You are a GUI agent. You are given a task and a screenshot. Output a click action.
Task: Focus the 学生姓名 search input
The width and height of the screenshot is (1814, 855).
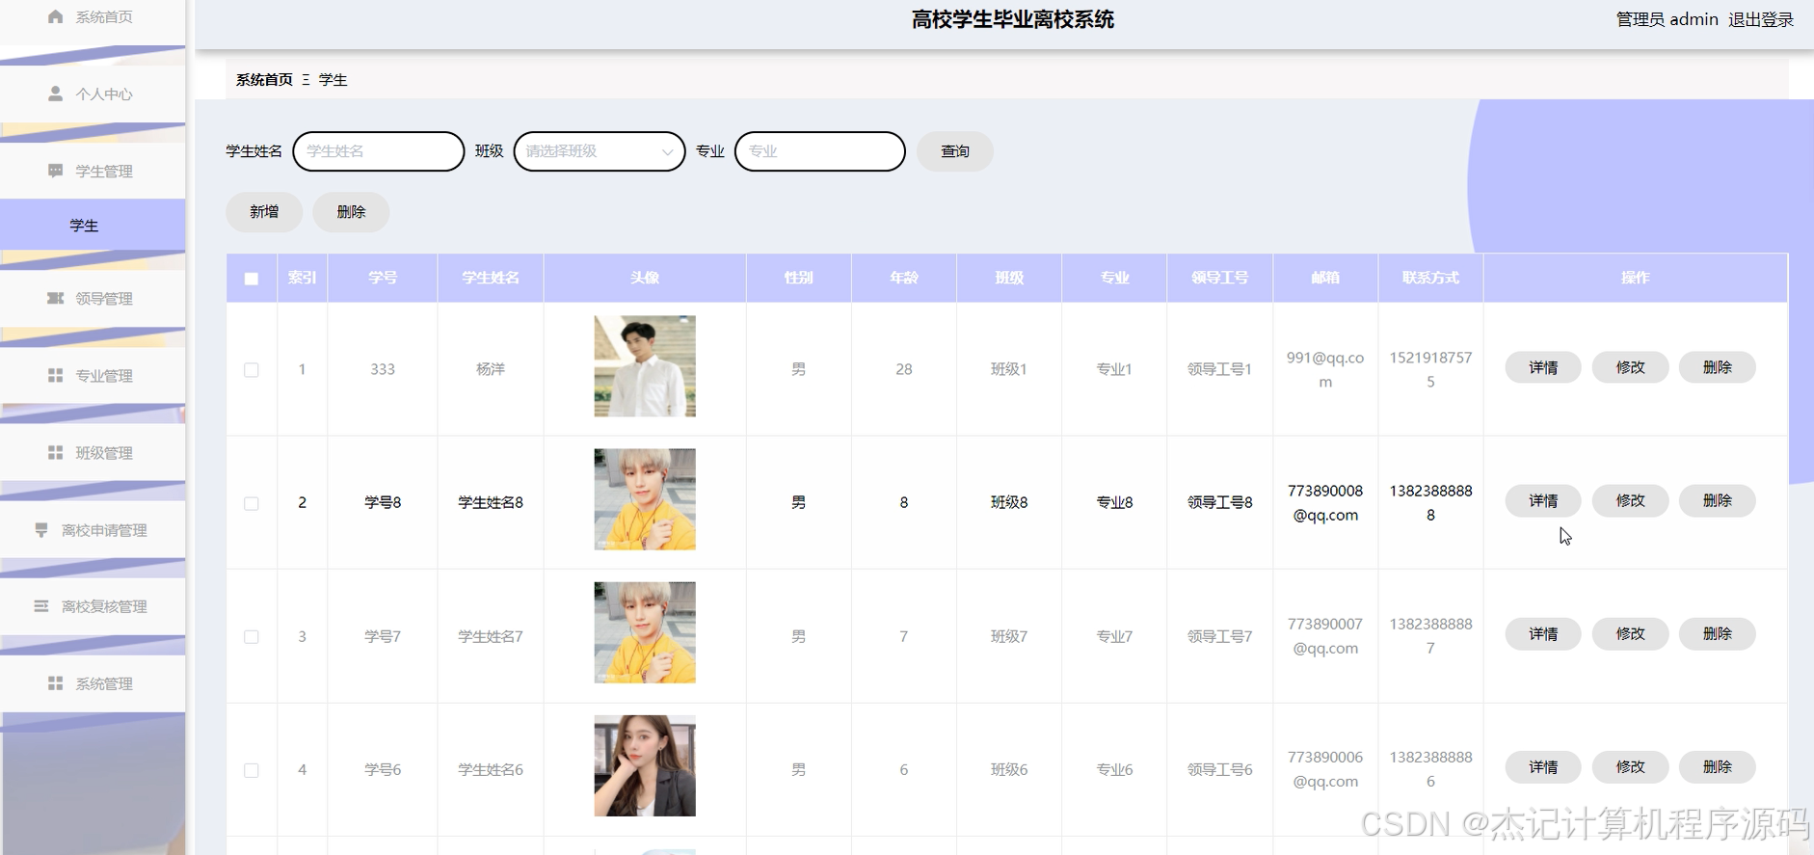378,151
